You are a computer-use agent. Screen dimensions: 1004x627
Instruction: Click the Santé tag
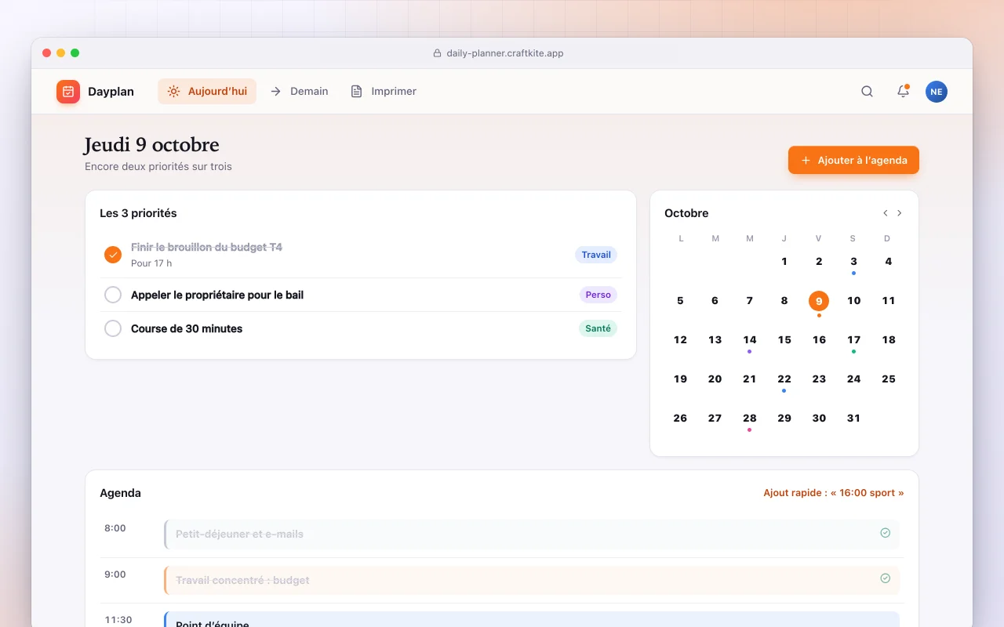click(598, 328)
